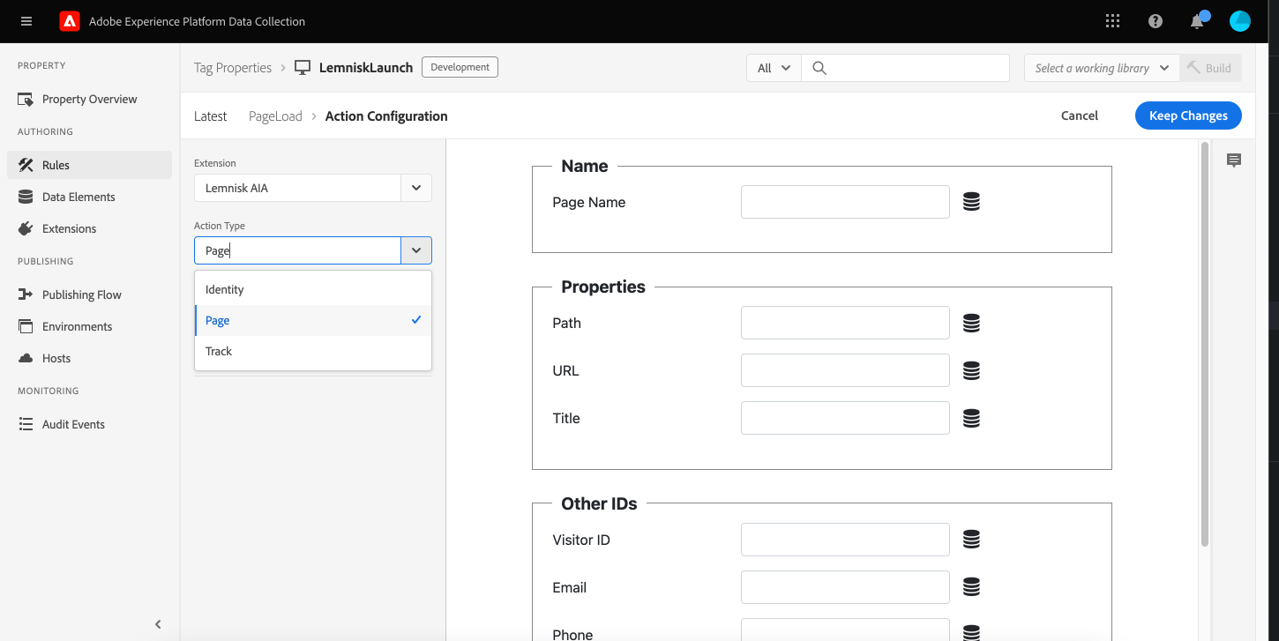Select Identity from Action Type list
The image size is (1279, 641).
pyautogui.click(x=313, y=289)
